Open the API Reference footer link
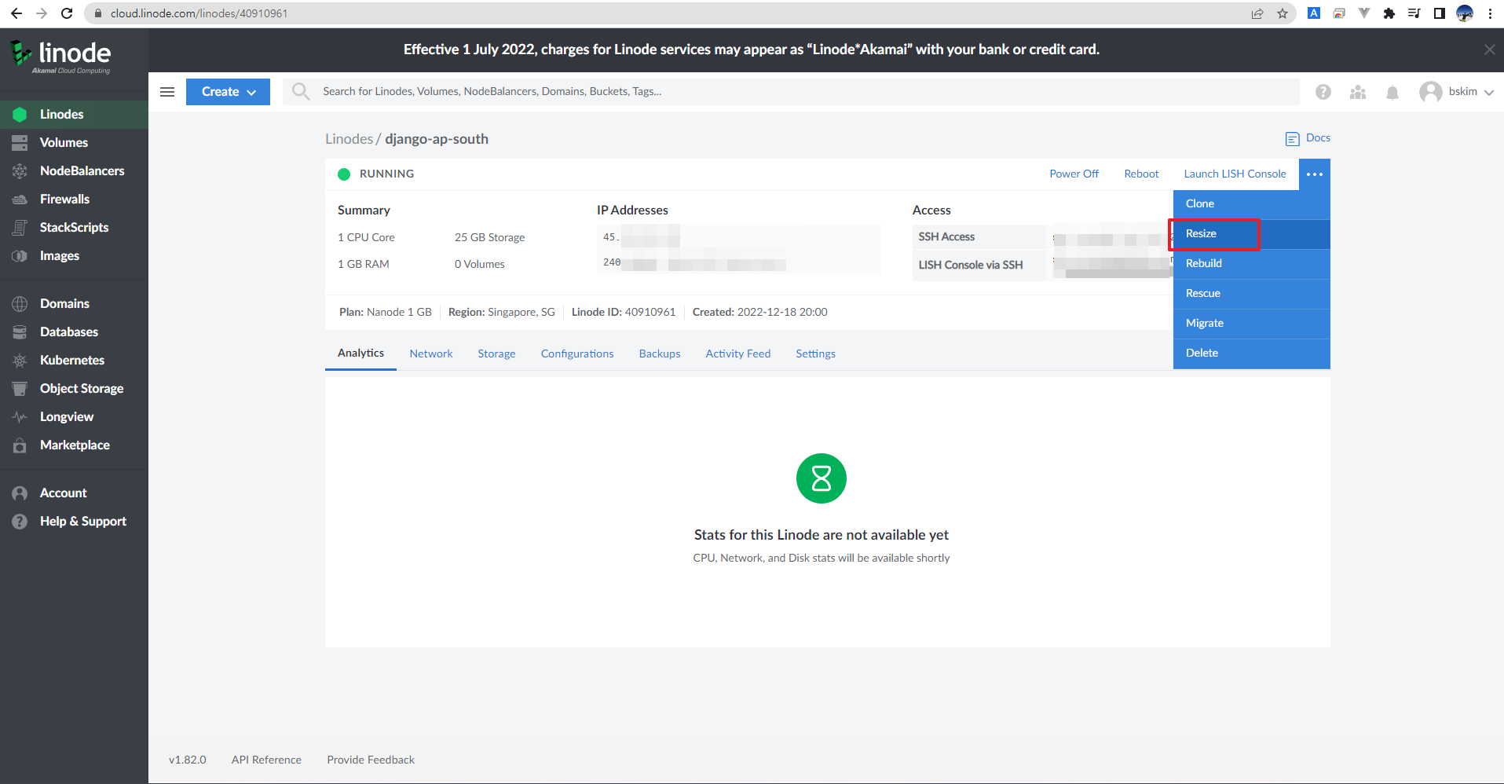This screenshot has height=784, width=1504. coord(266,760)
